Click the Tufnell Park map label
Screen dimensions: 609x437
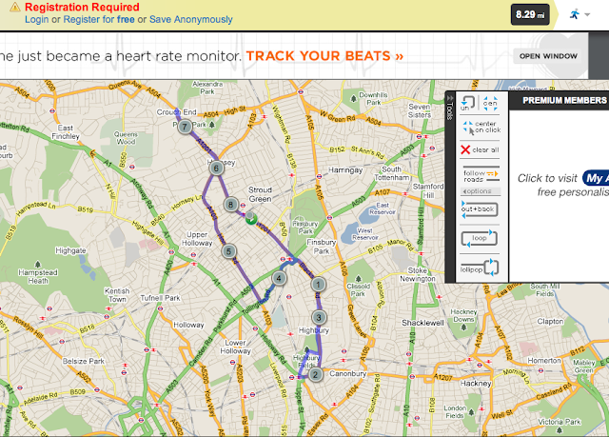(160, 298)
